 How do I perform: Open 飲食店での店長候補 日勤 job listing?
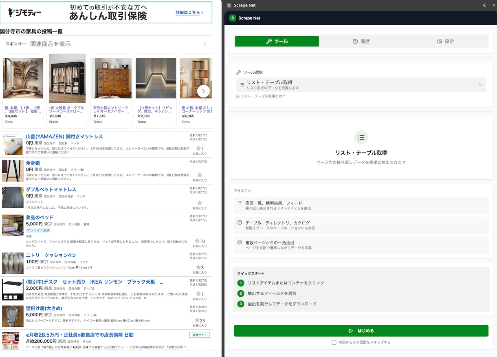pos(80,335)
